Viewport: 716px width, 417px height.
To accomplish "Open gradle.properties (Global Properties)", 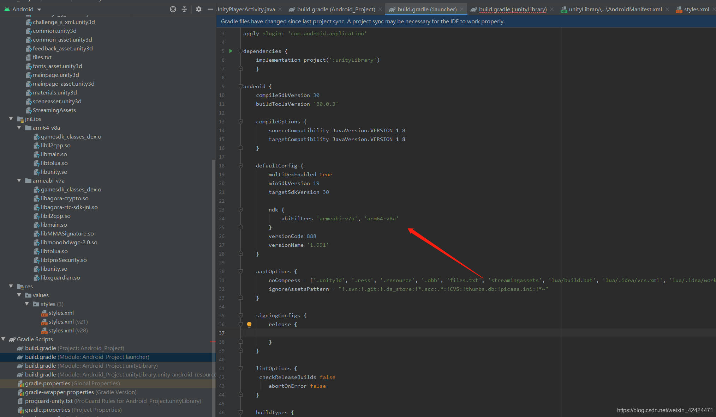I will point(72,384).
